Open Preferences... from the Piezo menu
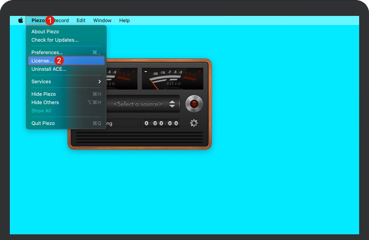 [x=66, y=52]
